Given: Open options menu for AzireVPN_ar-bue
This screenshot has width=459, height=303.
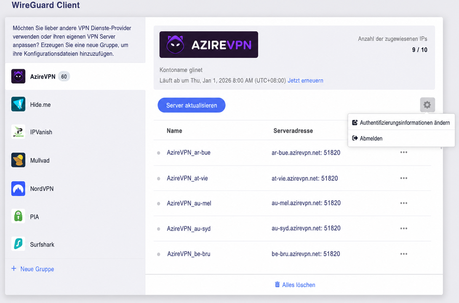Looking at the screenshot, I should (404, 153).
